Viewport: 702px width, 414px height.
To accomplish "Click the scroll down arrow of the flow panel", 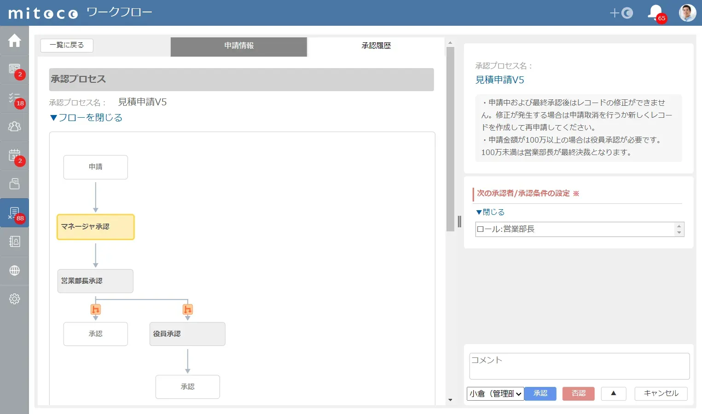I will click(450, 400).
